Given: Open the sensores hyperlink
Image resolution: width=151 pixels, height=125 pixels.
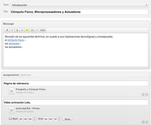Looking at the screenshot, I should [x=14, y=44].
